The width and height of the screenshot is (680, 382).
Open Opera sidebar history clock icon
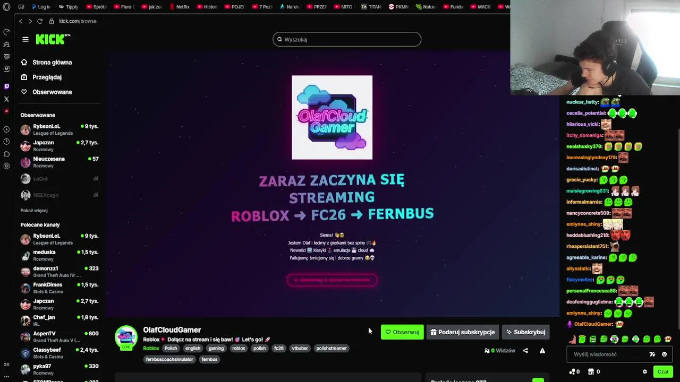[x=6, y=142]
